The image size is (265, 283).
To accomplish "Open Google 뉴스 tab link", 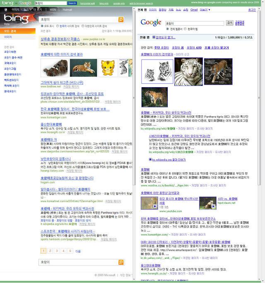I will [x=178, y=10].
